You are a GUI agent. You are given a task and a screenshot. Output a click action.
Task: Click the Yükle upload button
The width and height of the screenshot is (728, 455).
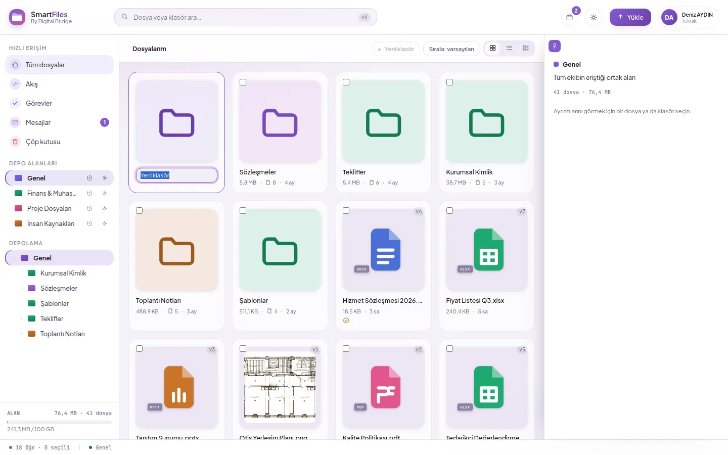pyautogui.click(x=630, y=17)
